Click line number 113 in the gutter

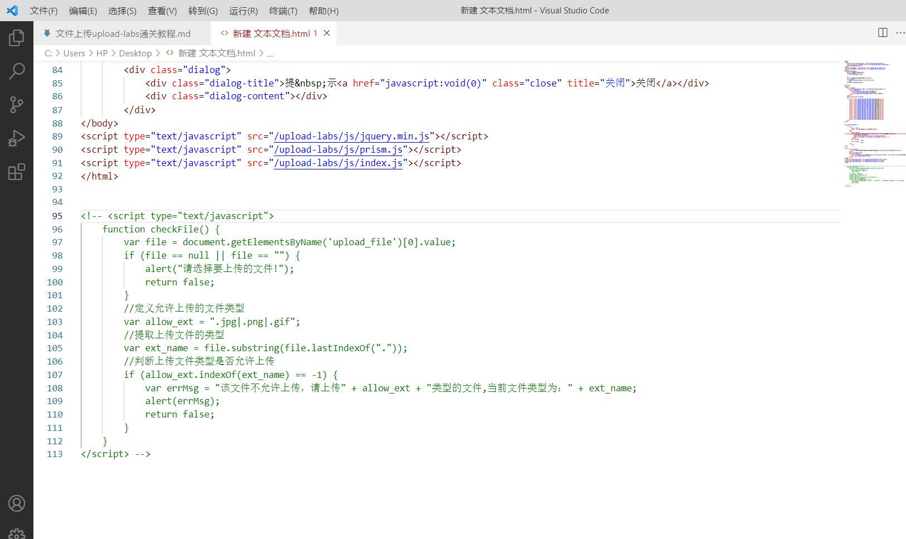click(55, 454)
